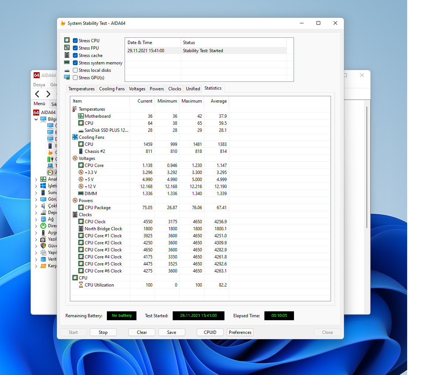The image size is (426, 375).
Task: Click the forward arrow in AIDA64 toolbar
Action: (x=48, y=94)
